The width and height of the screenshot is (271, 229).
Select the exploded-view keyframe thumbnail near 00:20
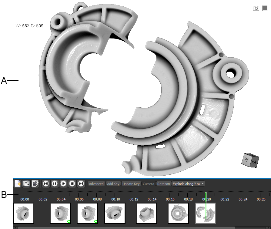pyautogui.click(x=205, y=213)
